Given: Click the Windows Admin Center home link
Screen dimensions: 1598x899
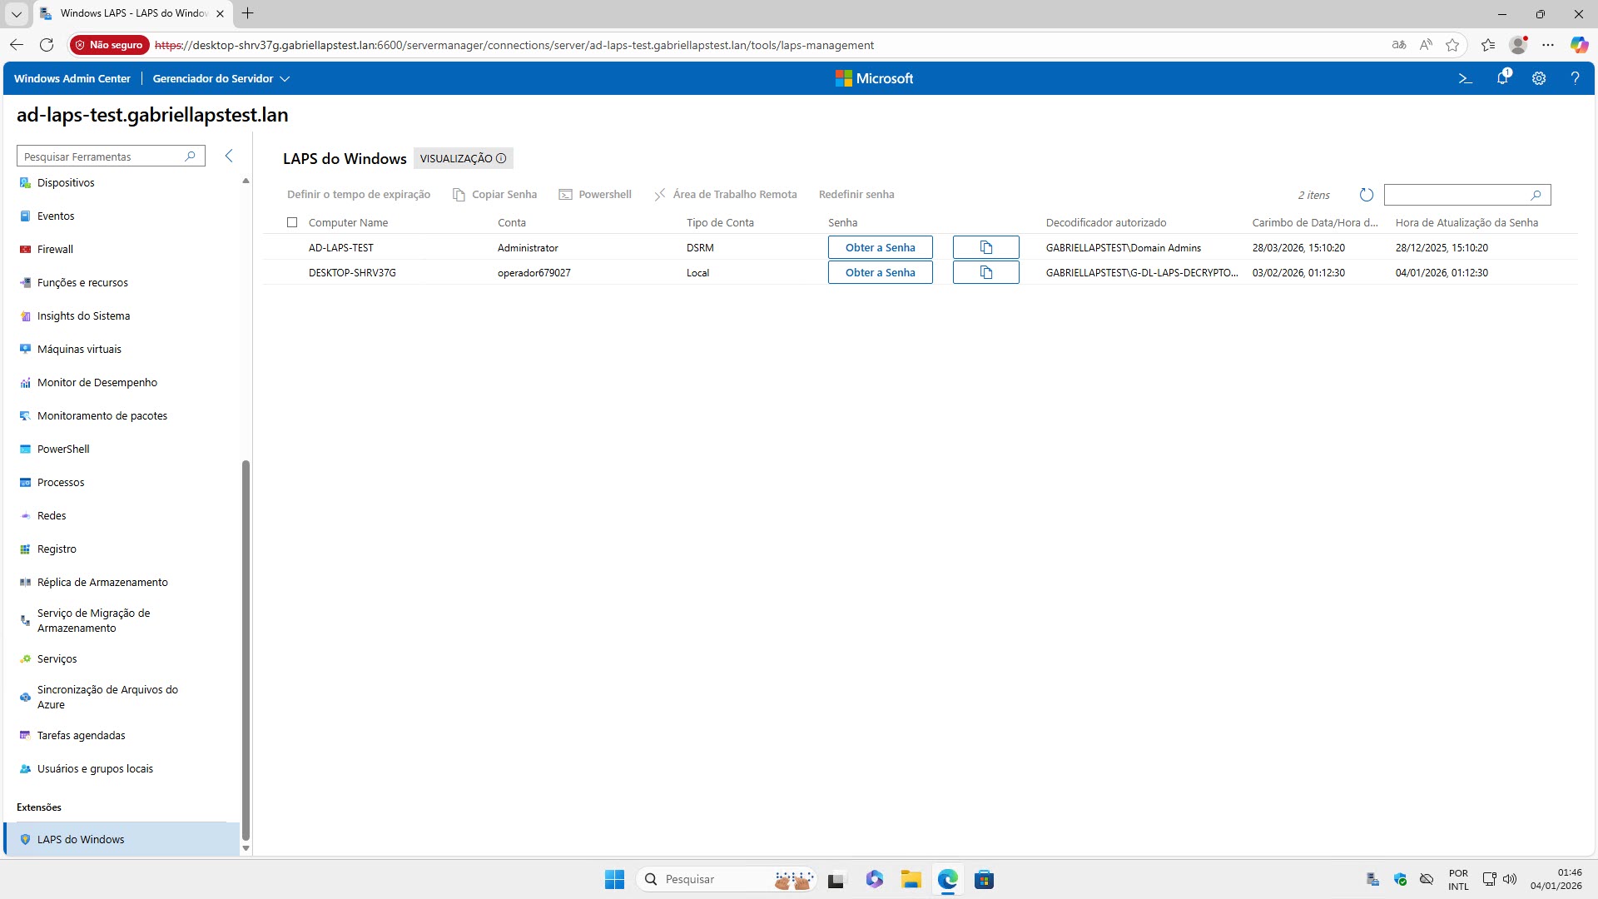Looking at the screenshot, I should [x=72, y=78].
